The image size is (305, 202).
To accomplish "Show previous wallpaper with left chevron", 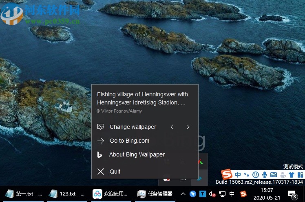I will [172, 127].
